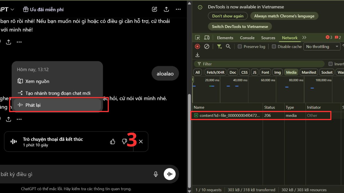
Task: Give thumbs down to voice chat
Action: (x=124, y=141)
